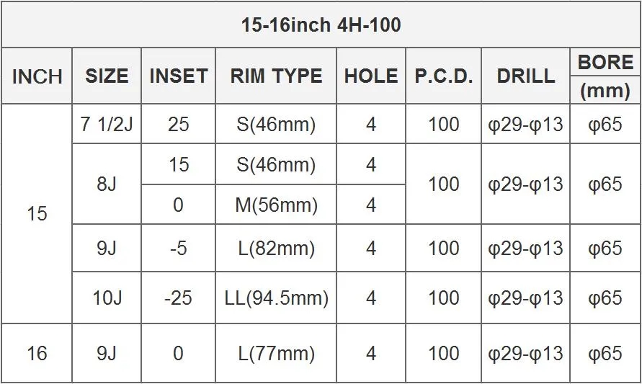Click the -25 inset value
This screenshot has width=642, height=384.
pyautogui.click(x=178, y=298)
